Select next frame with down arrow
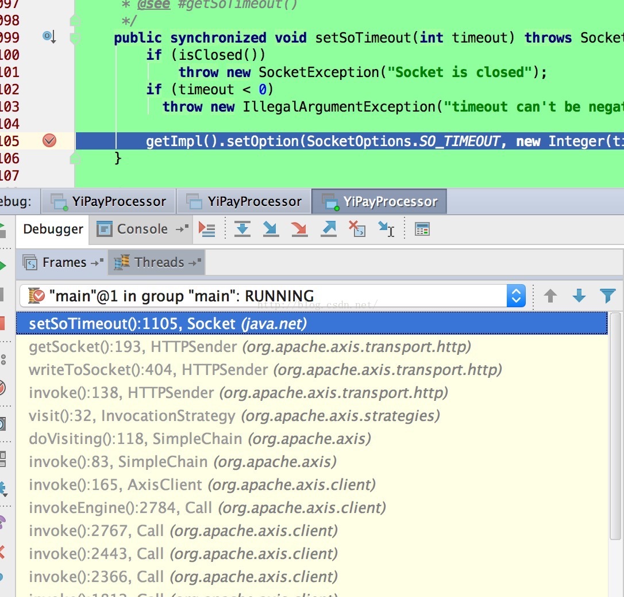Viewport: 624px width, 597px height. [x=579, y=296]
